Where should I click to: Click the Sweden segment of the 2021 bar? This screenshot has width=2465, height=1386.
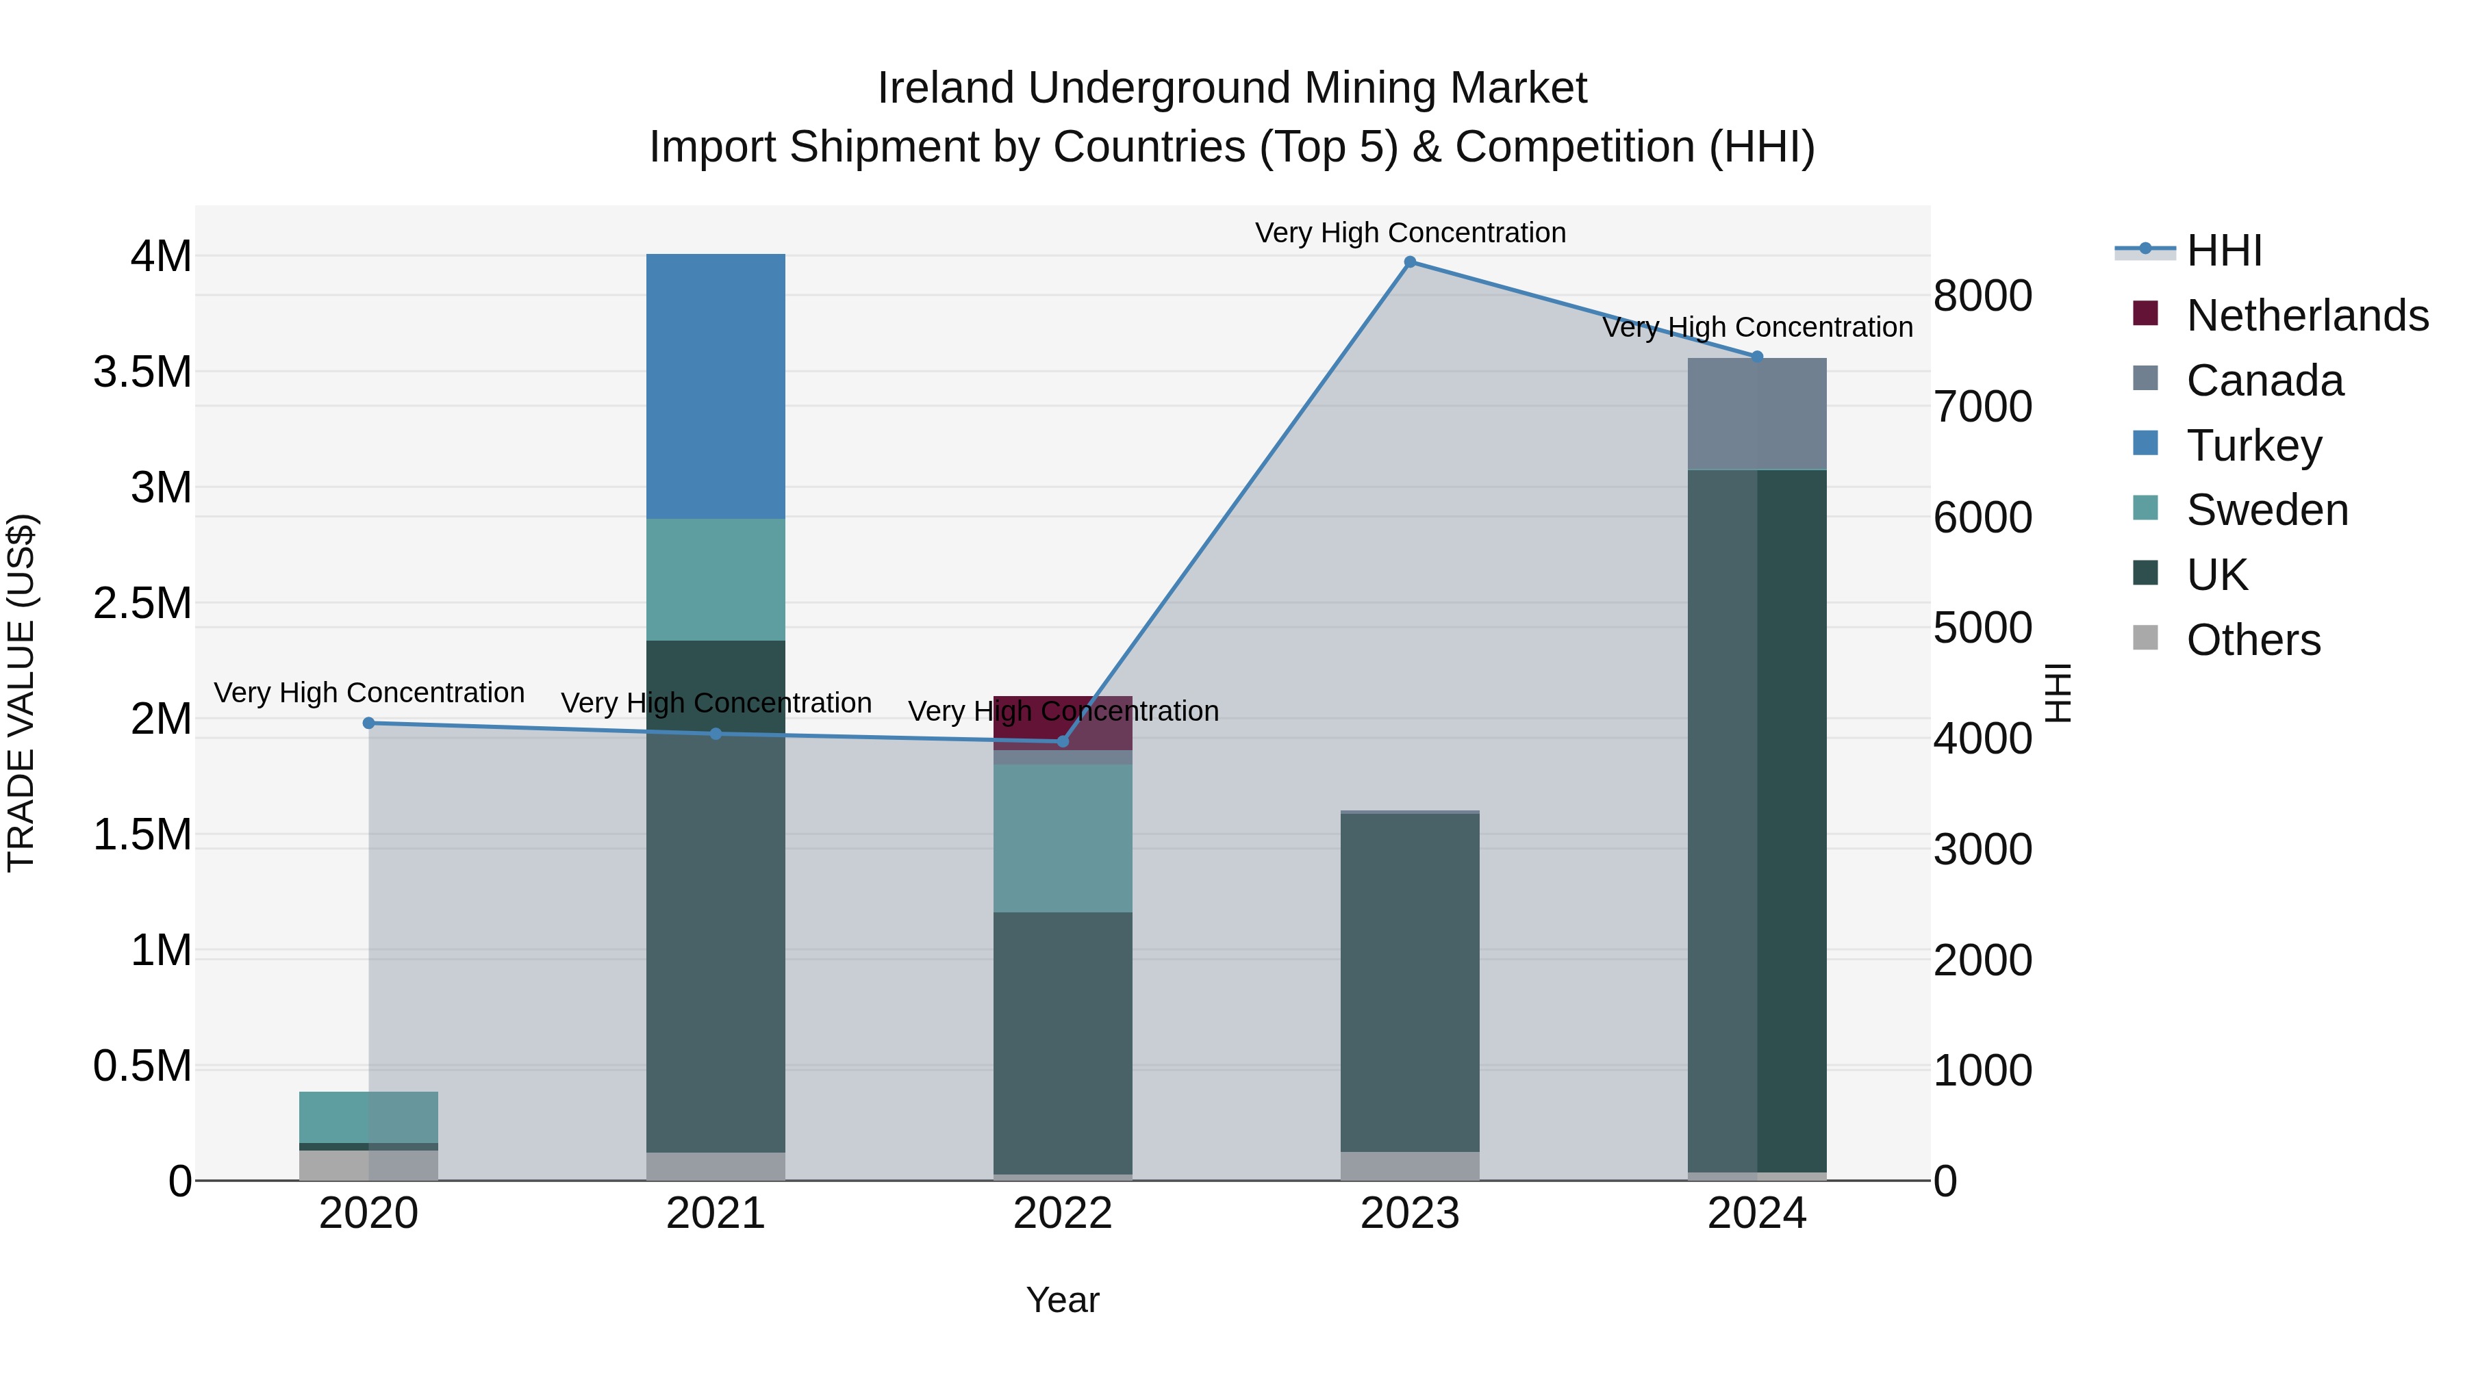point(716,580)
